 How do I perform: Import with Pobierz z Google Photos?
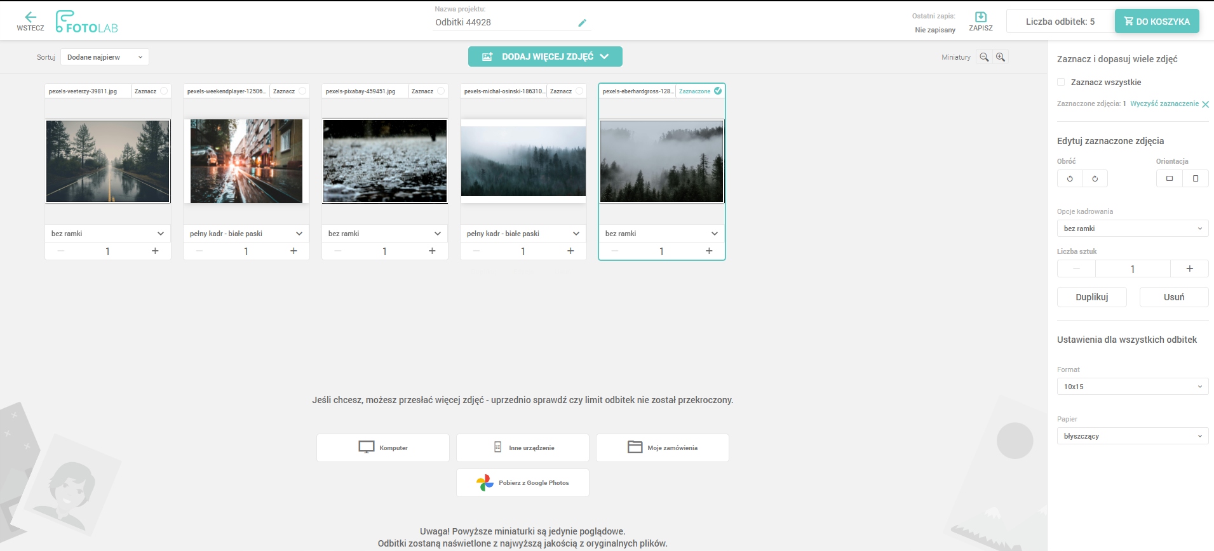(523, 482)
